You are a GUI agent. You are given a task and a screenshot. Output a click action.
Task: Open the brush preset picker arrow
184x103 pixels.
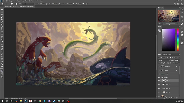14,4
